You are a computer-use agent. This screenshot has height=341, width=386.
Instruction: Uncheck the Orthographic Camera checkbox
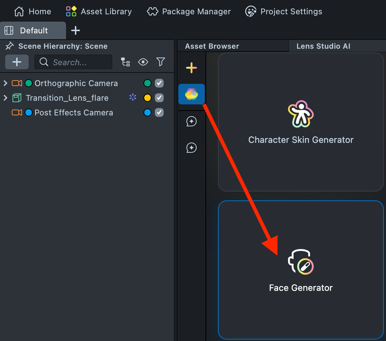coord(159,83)
